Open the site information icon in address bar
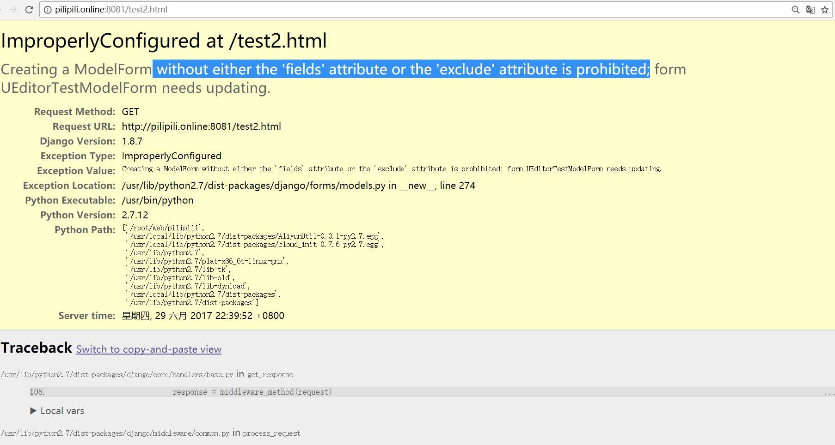 pos(48,10)
